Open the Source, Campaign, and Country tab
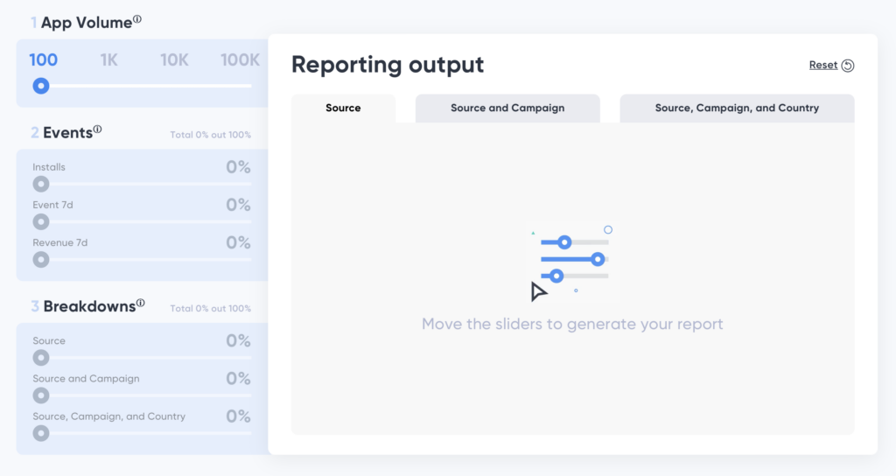Screen dimensions: 896x476 pyautogui.click(x=737, y=108)
